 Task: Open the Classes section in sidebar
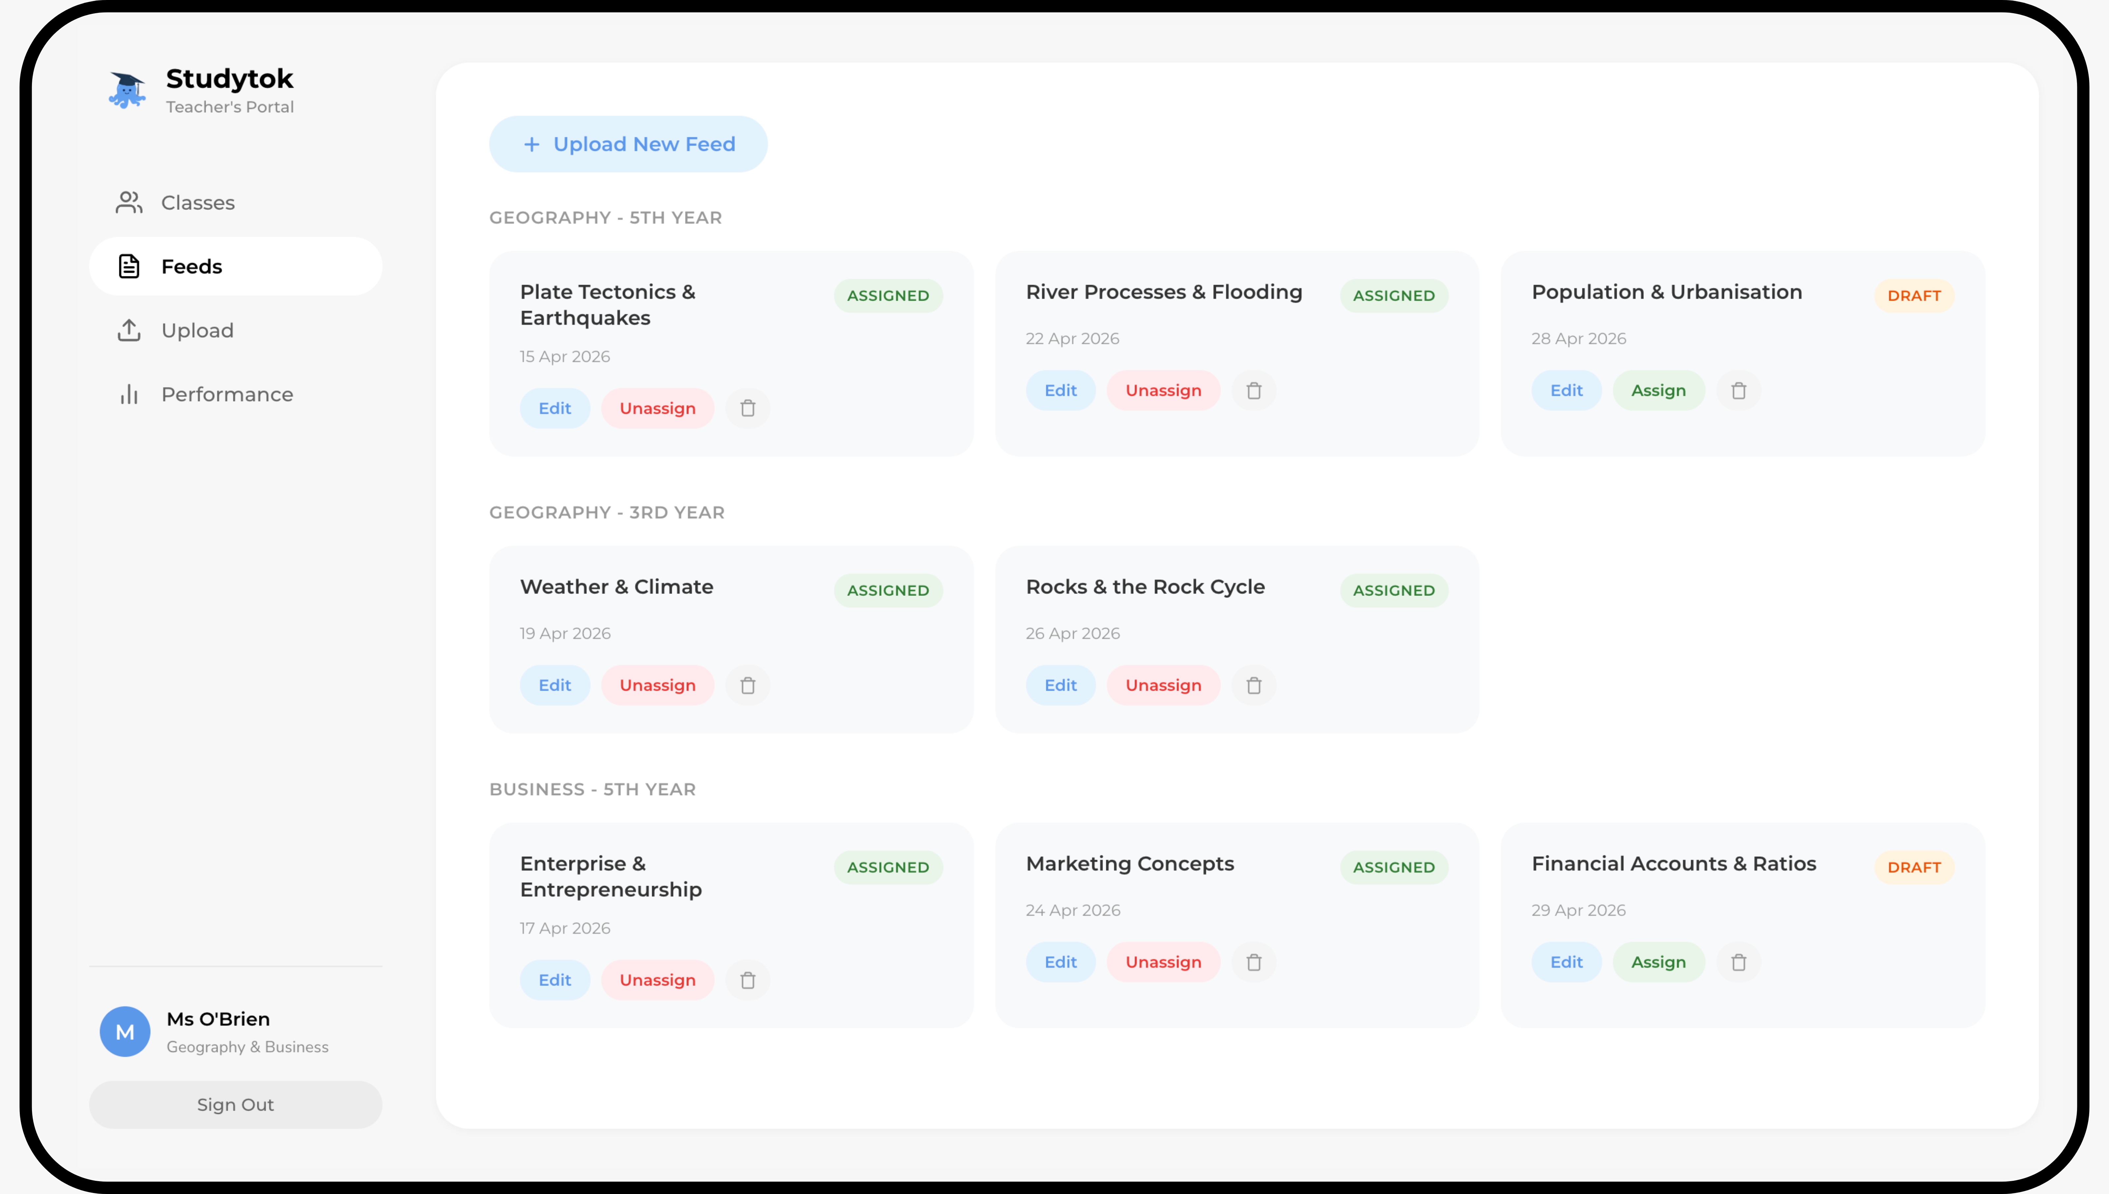coord(235,203)
